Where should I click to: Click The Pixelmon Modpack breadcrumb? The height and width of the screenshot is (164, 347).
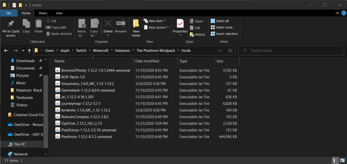tap(155, 51)
